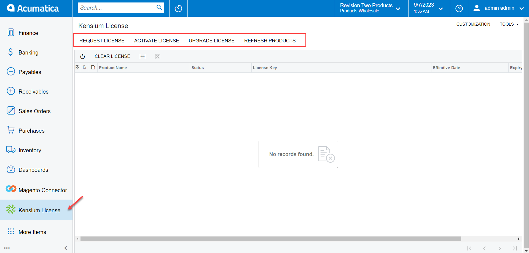The height and width of the screenshot is (253, 529).
Task: Select the Kensium License sidebar icon
Action: [x=11, y=209]
